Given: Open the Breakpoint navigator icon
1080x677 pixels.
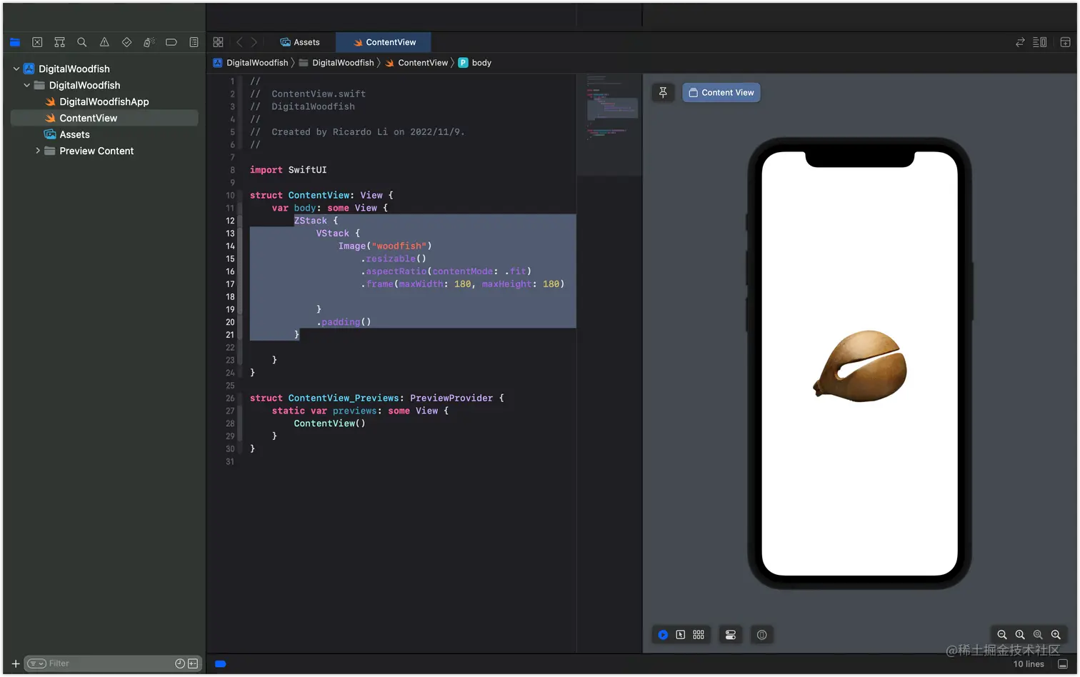Looking at the screenshot, I should click(x=171, y=42).
